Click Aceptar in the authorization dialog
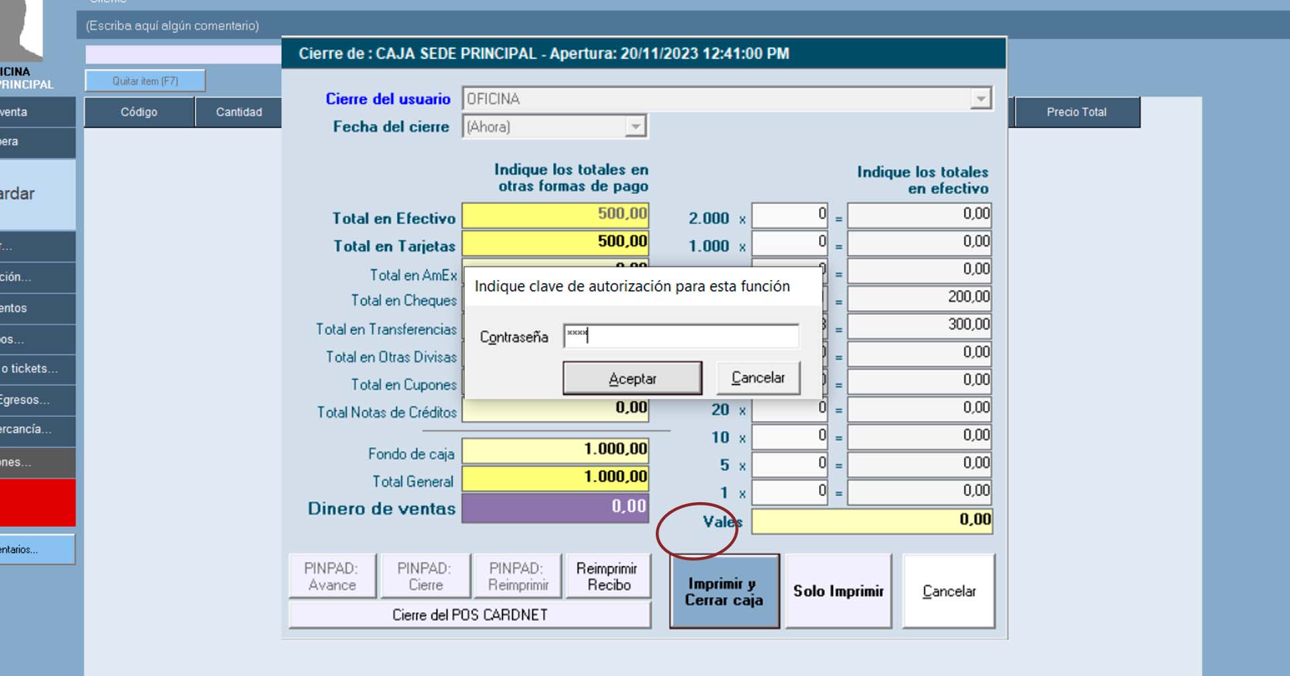1290x676 pixels. [632, 379]
